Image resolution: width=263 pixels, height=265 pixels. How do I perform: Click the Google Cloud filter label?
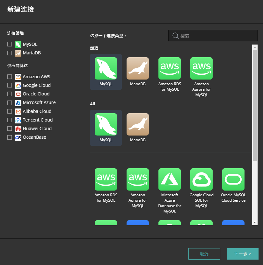click(x=37, y=85)
